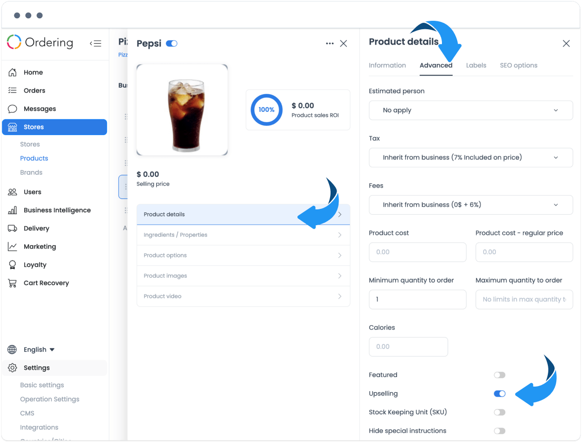Open the Tax dropdown

tap(471, 157)
